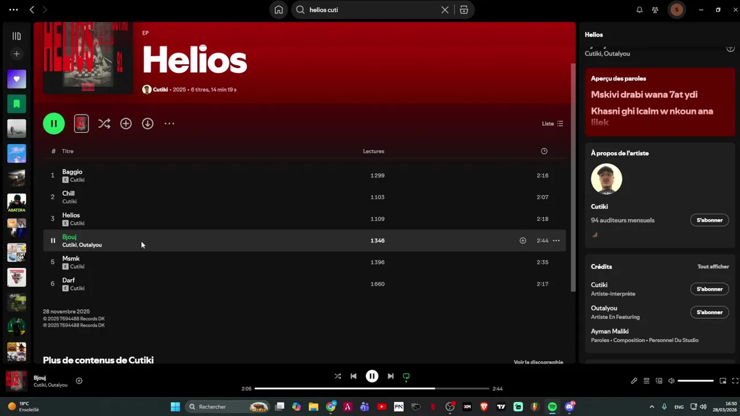Screen dimensions: 740x416
Task: Sort by duration clock icon header
Action: pos(544,151)
